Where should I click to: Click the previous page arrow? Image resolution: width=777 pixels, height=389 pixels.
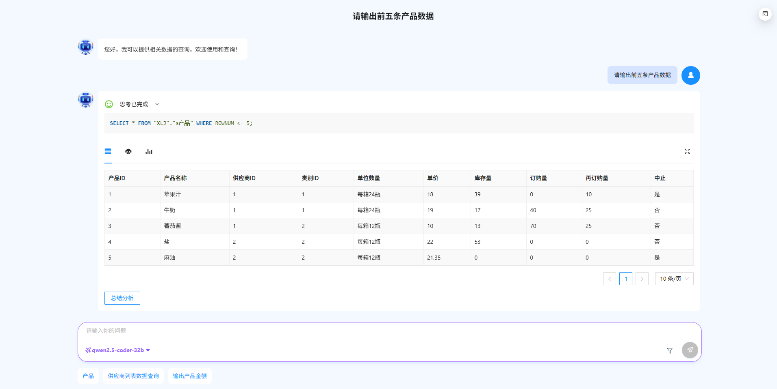[x=609, y=279]
